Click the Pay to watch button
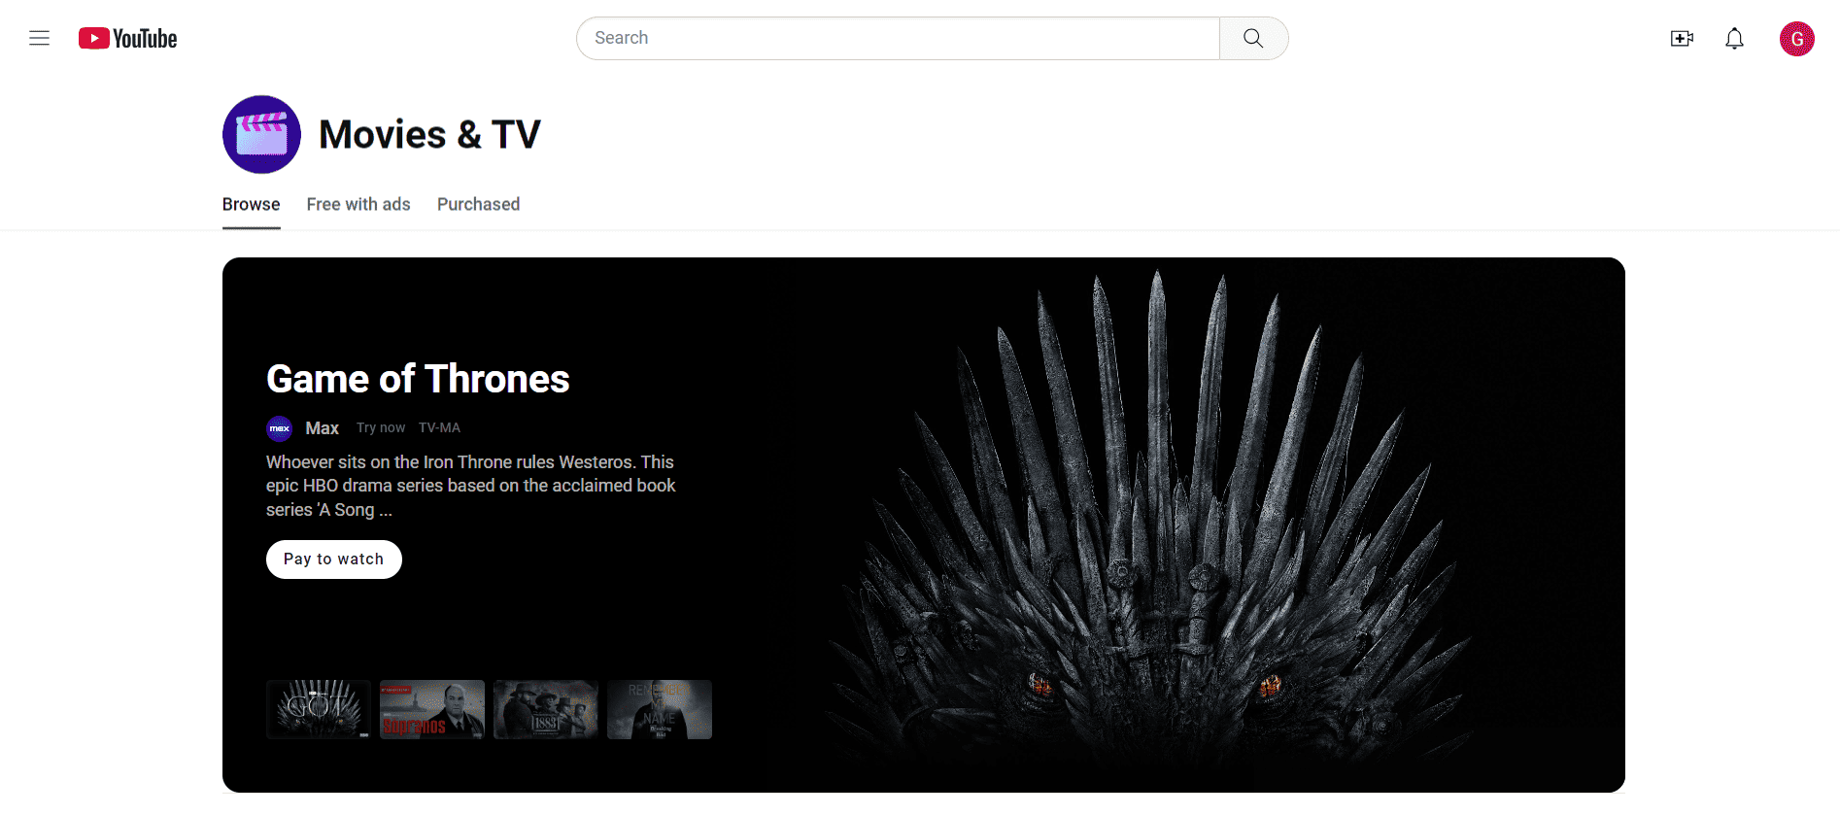This screenshot has height=814, width=1840. [x=333, y=560]
